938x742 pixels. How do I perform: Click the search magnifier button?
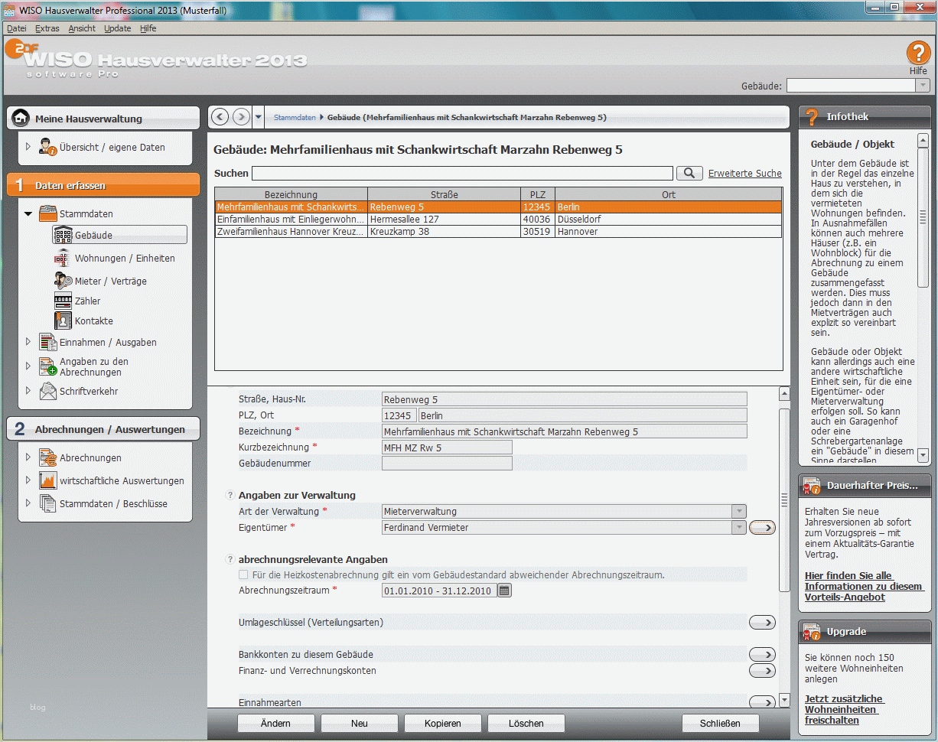(689, 174)
